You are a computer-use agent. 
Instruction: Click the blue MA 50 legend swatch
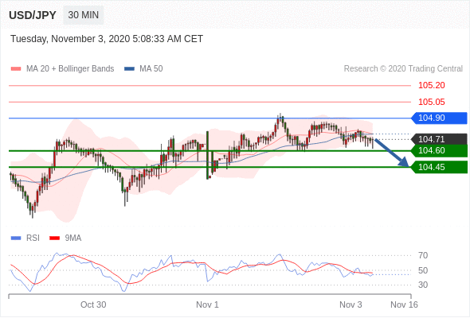(x=129, y=69)
